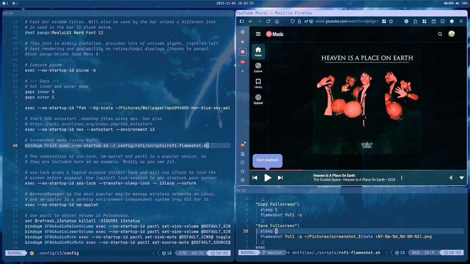Viewport: 470px width, 264px height.
Task: Go back in Firefox
Action: click(251, 21)
